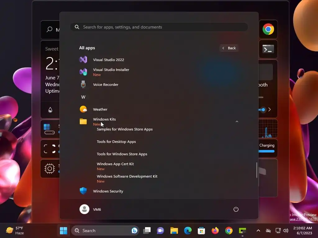This screenshot has height=238, width=318.
Task: Click the All apps list scrollbar
Action: click(x=257, y=170)
